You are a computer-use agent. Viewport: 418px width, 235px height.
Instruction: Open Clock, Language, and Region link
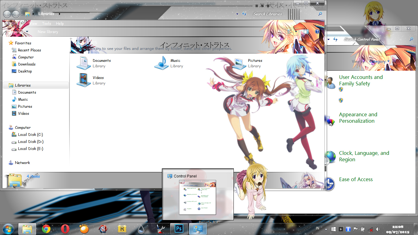364,156
